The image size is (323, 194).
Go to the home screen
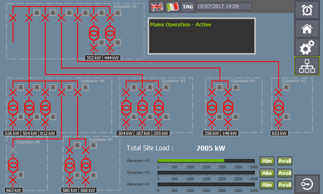[x=307, y=29]
